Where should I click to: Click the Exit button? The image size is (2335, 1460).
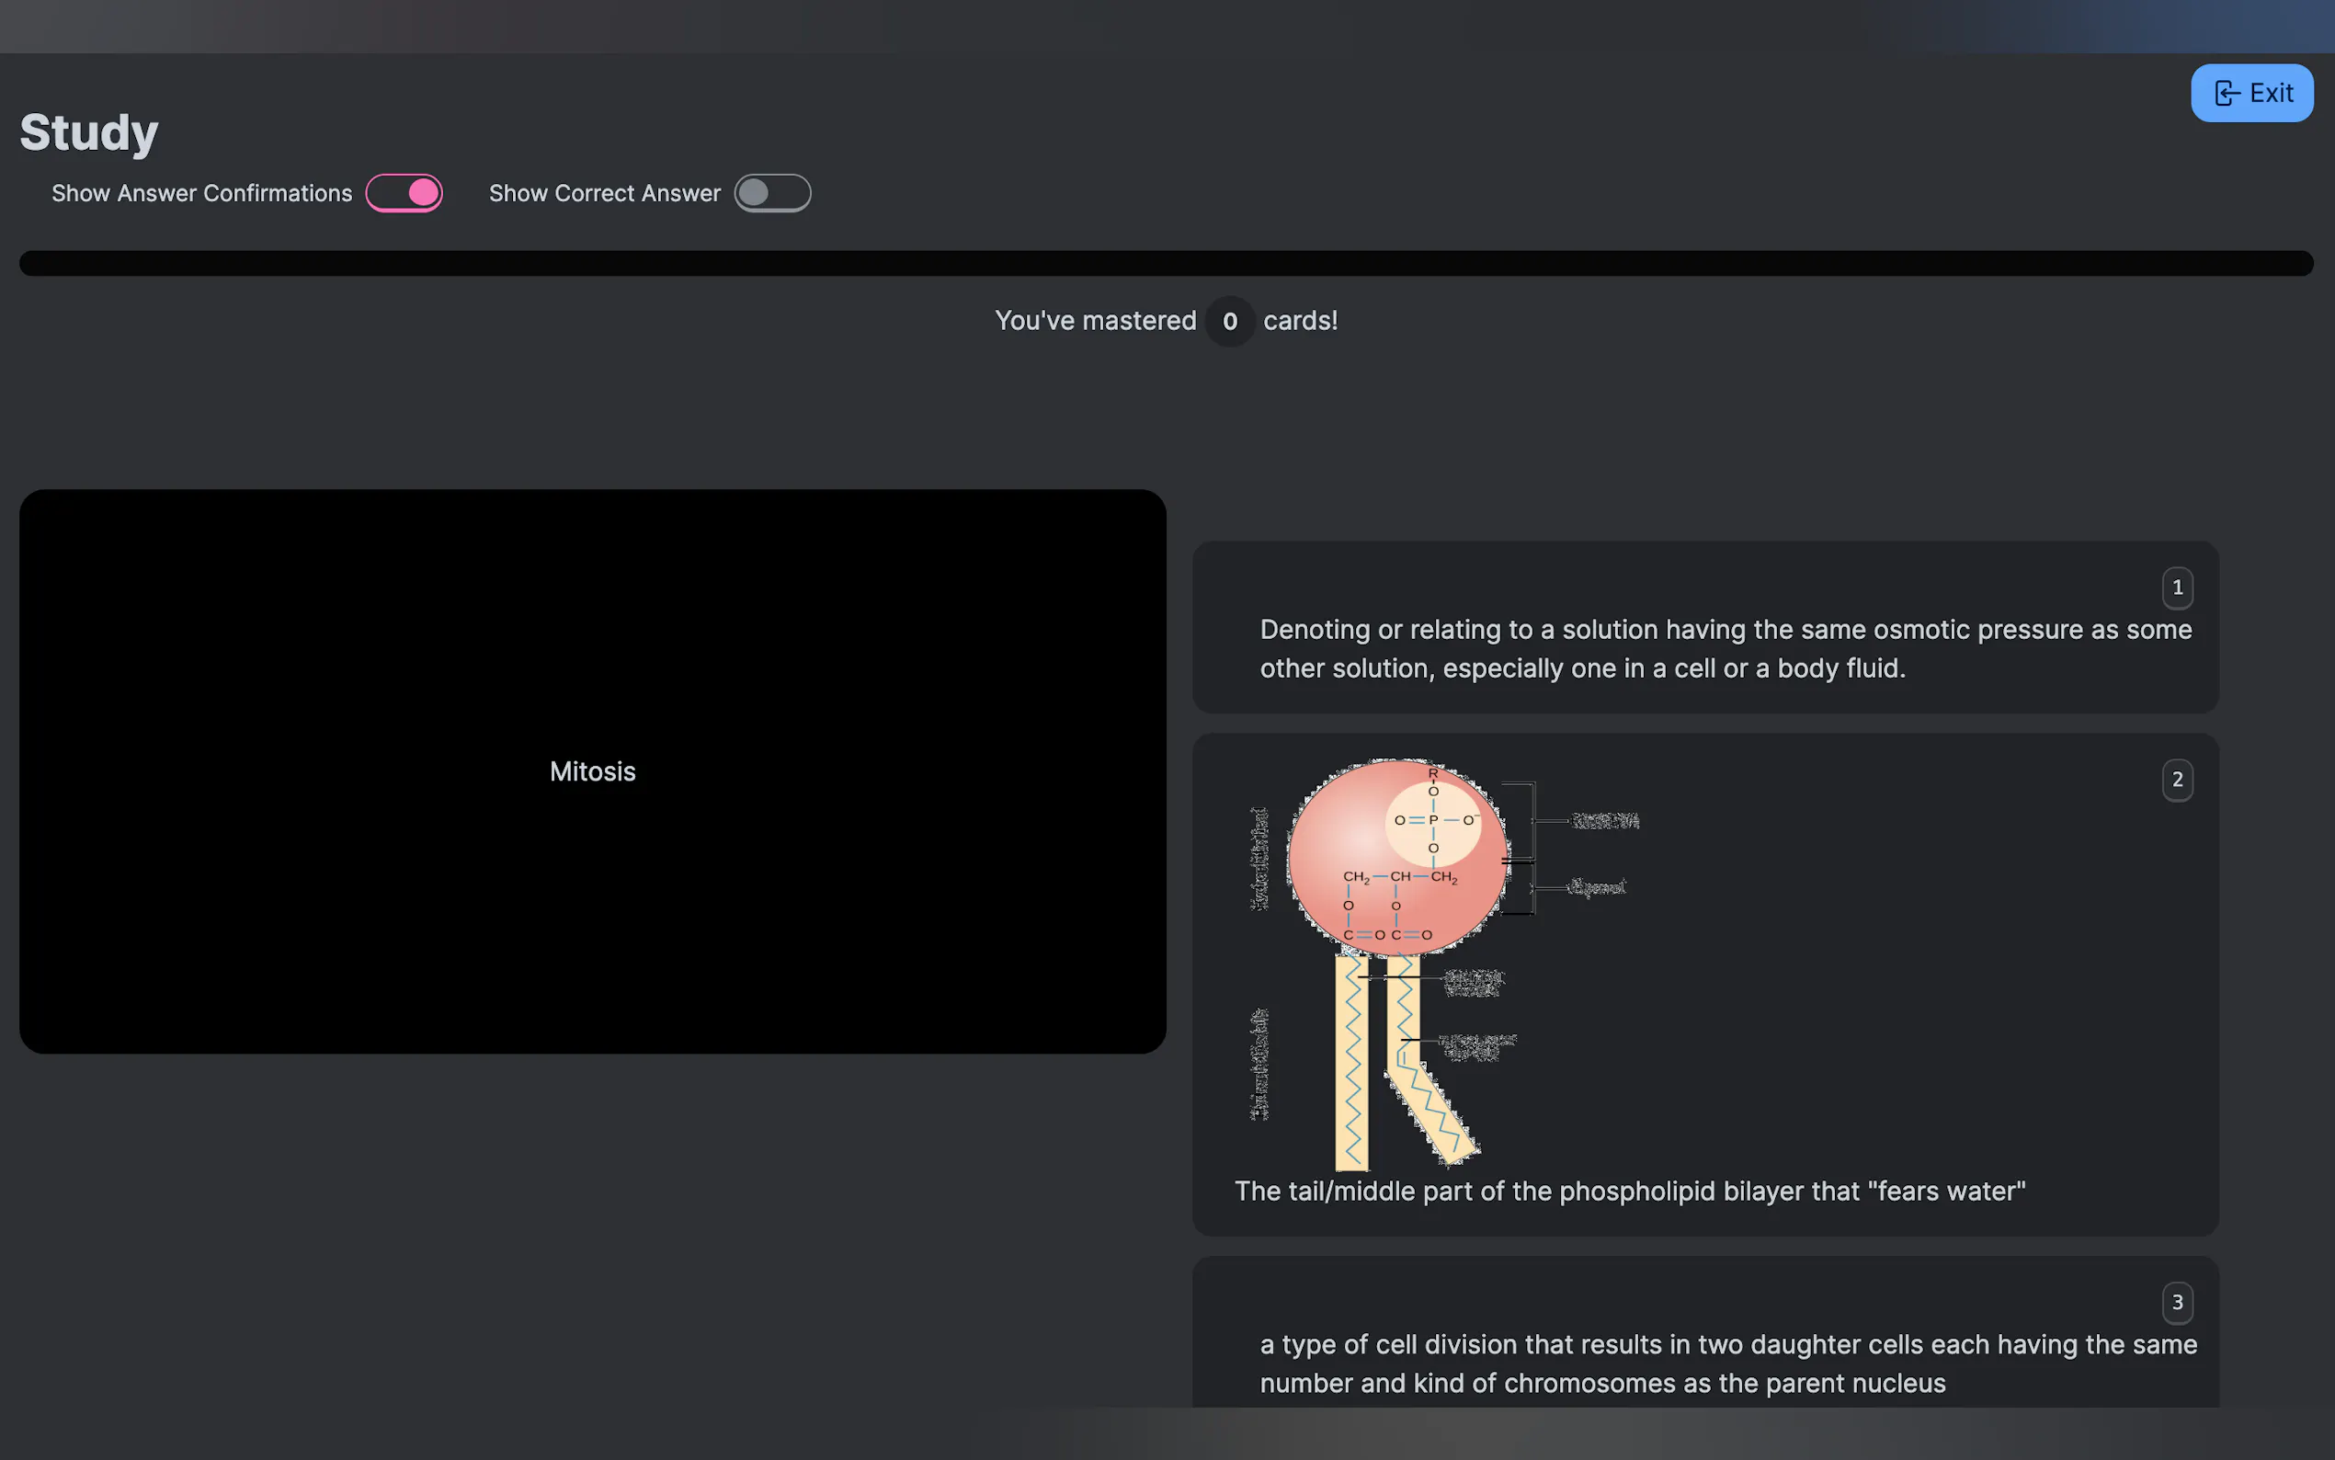click(x=2251, y=93)
